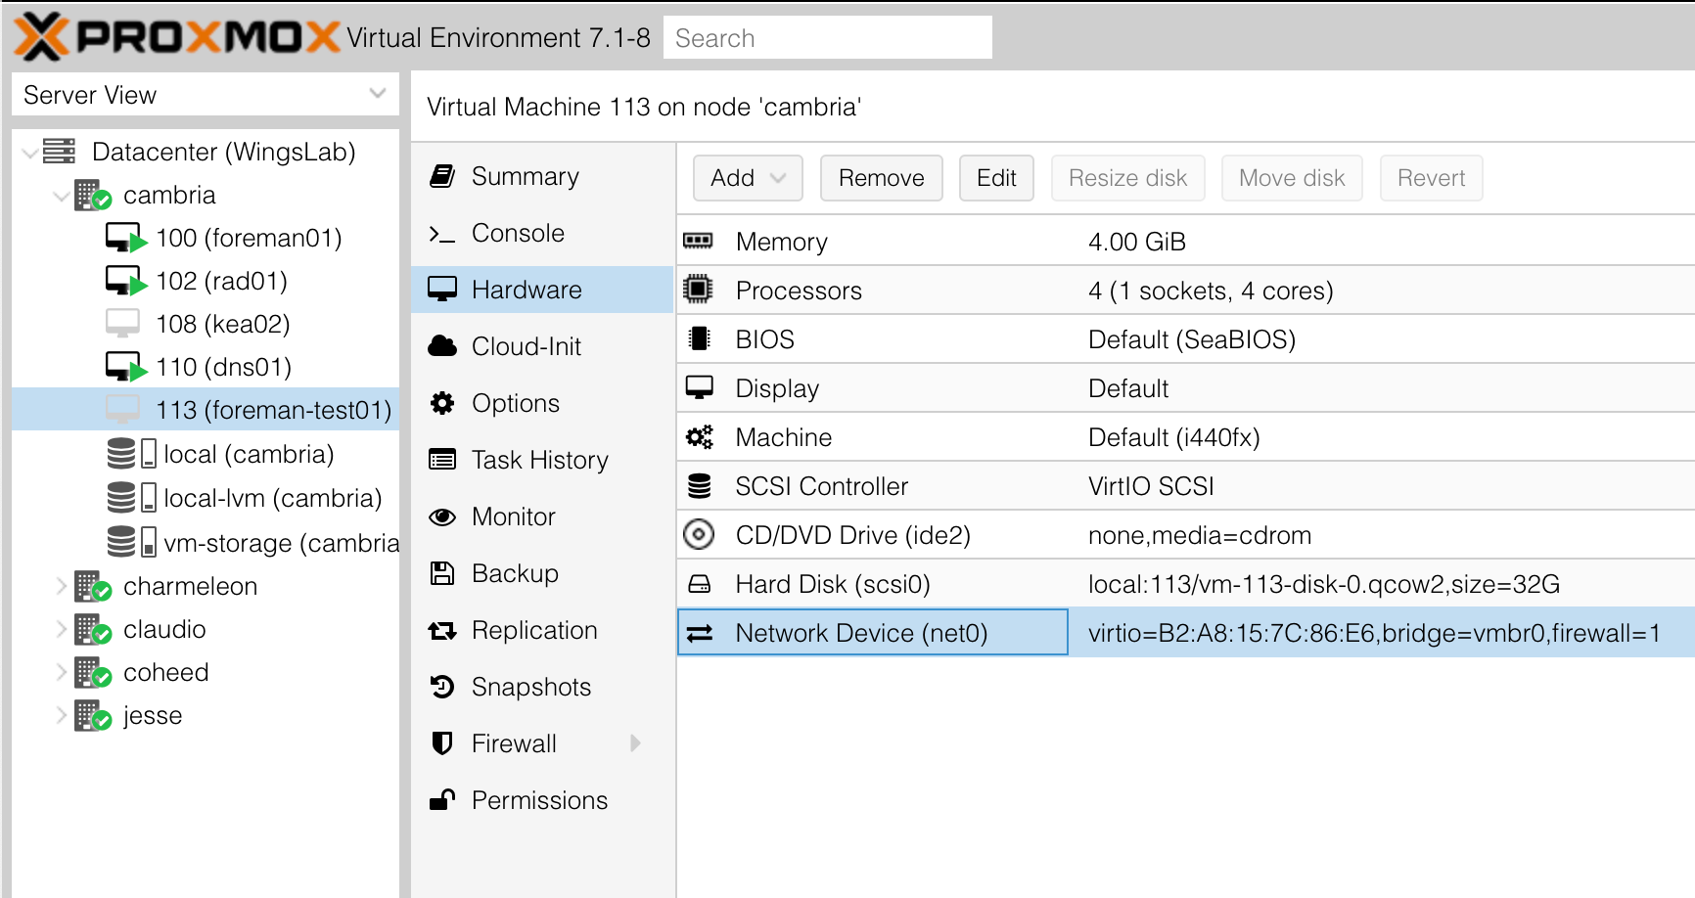Click the Permissions unlock icon
Image resolution: width=1695 pixels, height=898 pixels.
pos(442,800)
